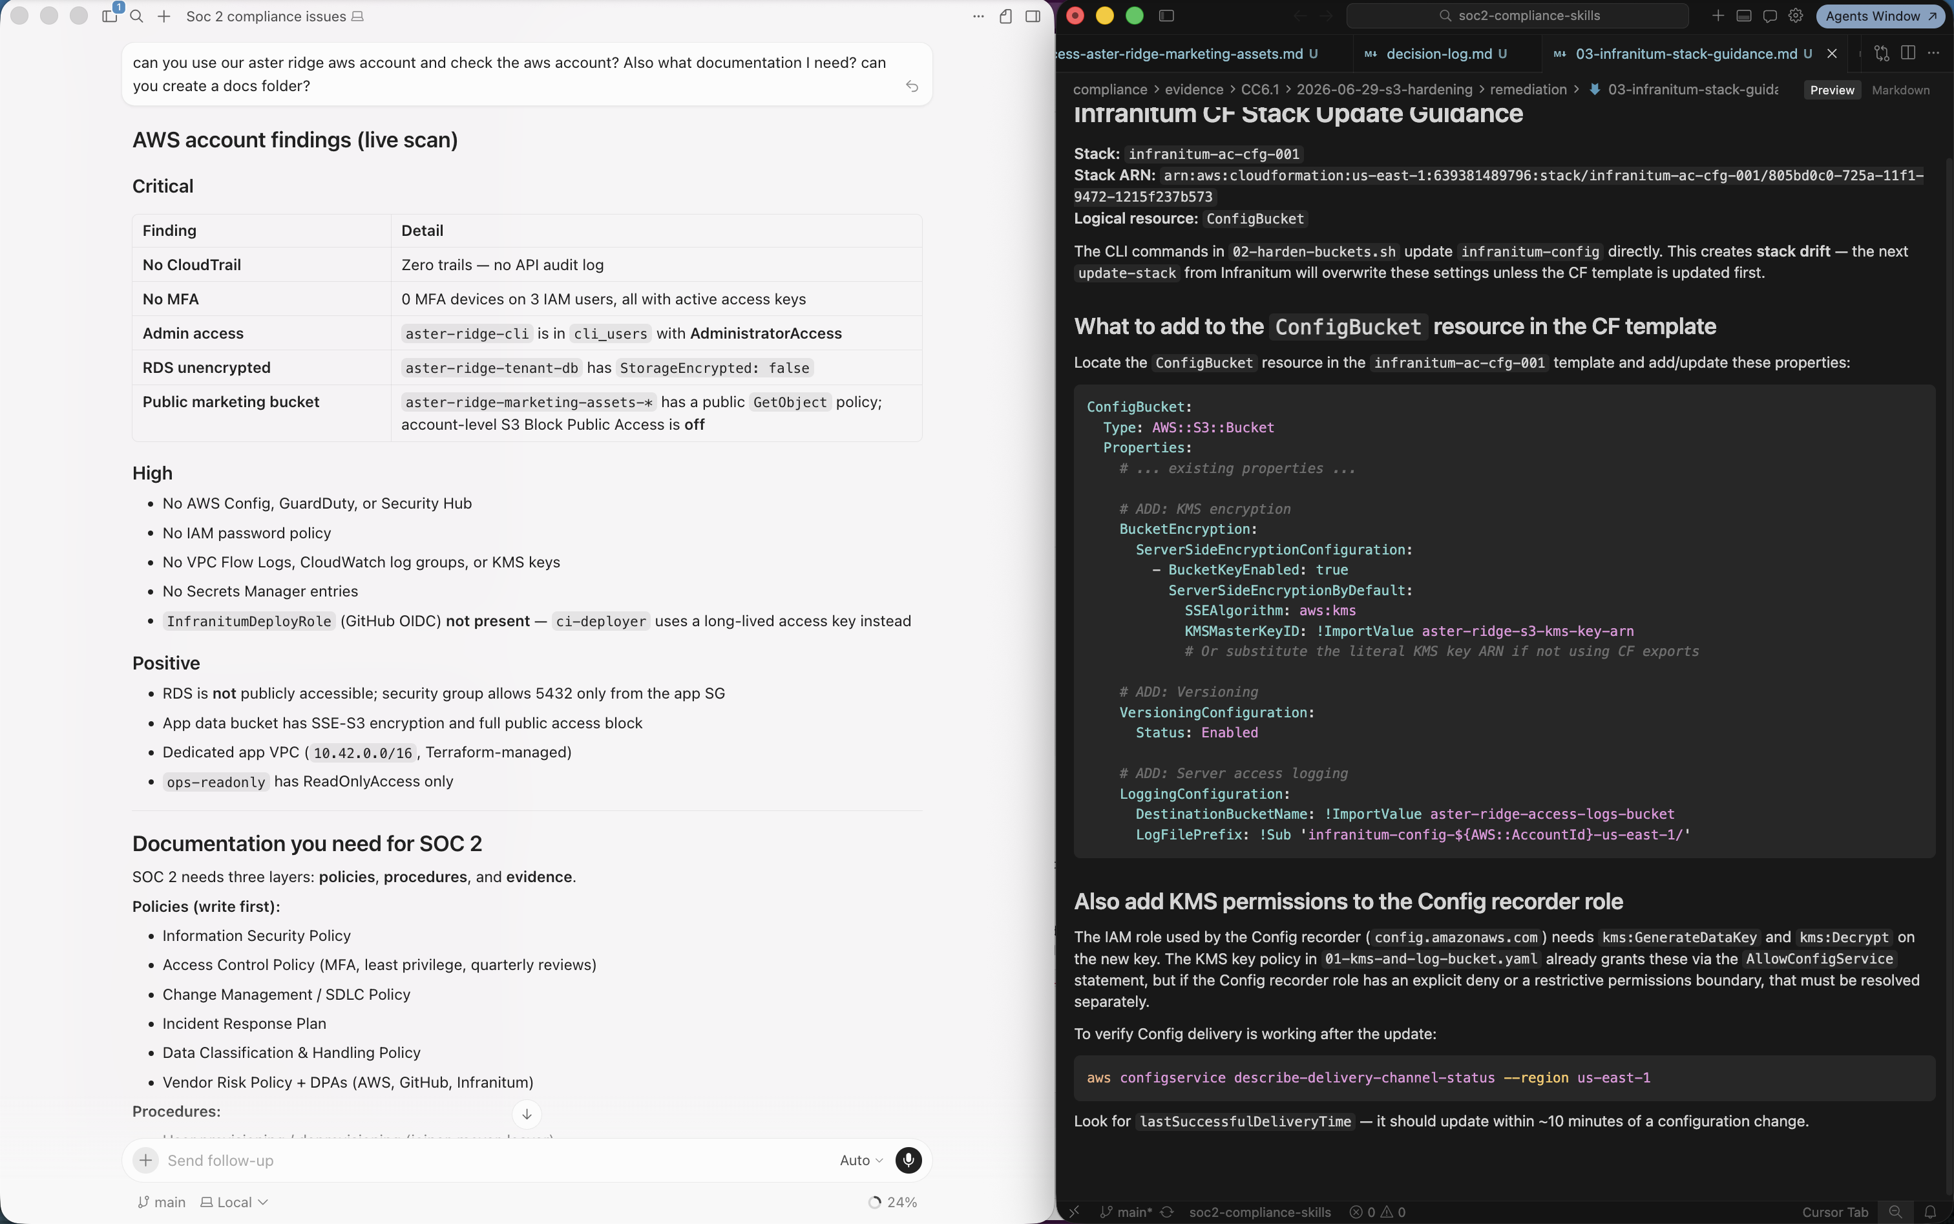
Task: Open the Agents Window button
Action: coord(1880,16)
